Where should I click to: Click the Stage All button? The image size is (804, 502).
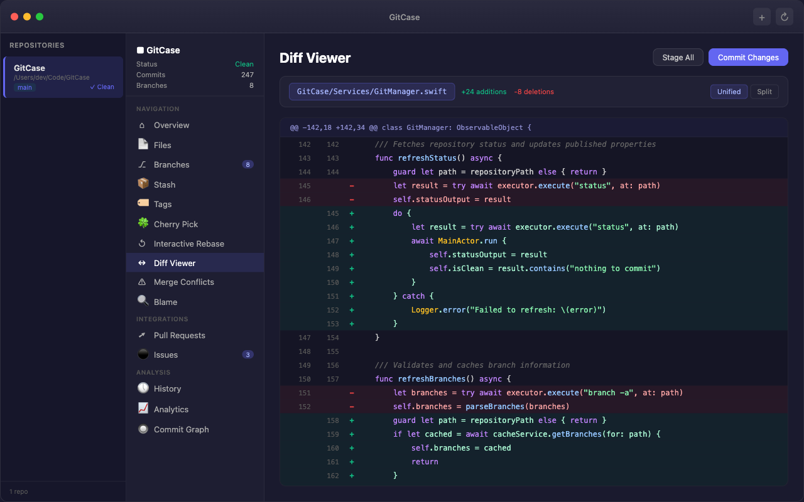[678, 57]
